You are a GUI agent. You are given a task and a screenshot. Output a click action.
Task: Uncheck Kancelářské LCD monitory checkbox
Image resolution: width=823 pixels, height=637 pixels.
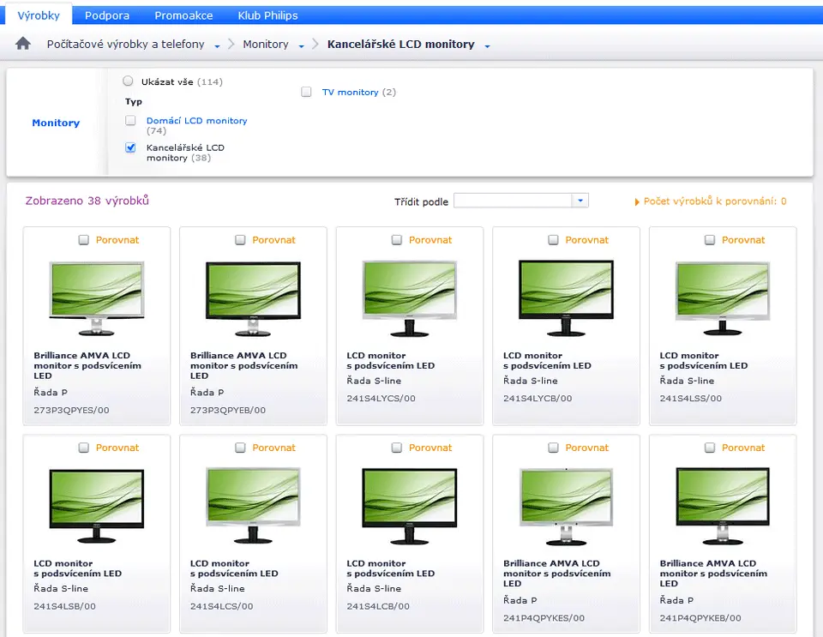coord(130,147)
